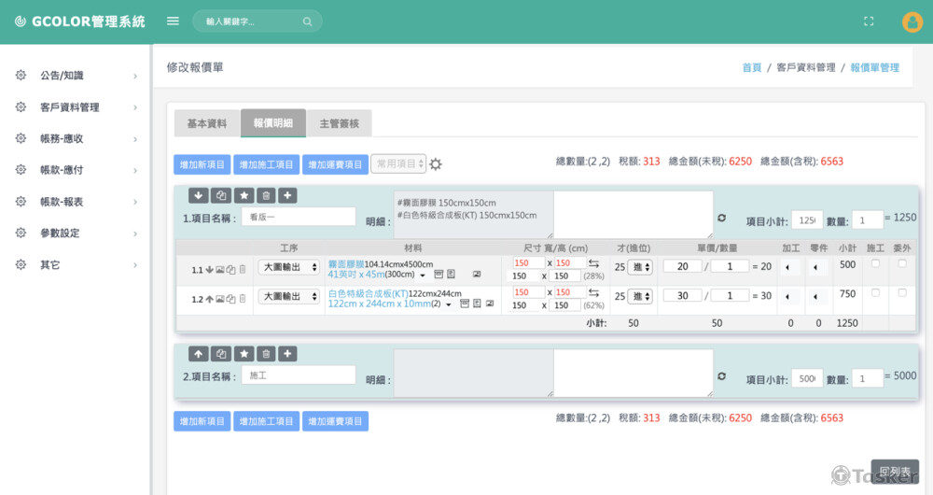Click the gear icon beside 常用項目
Screen dimensions: 933x495
coord(436,164)
